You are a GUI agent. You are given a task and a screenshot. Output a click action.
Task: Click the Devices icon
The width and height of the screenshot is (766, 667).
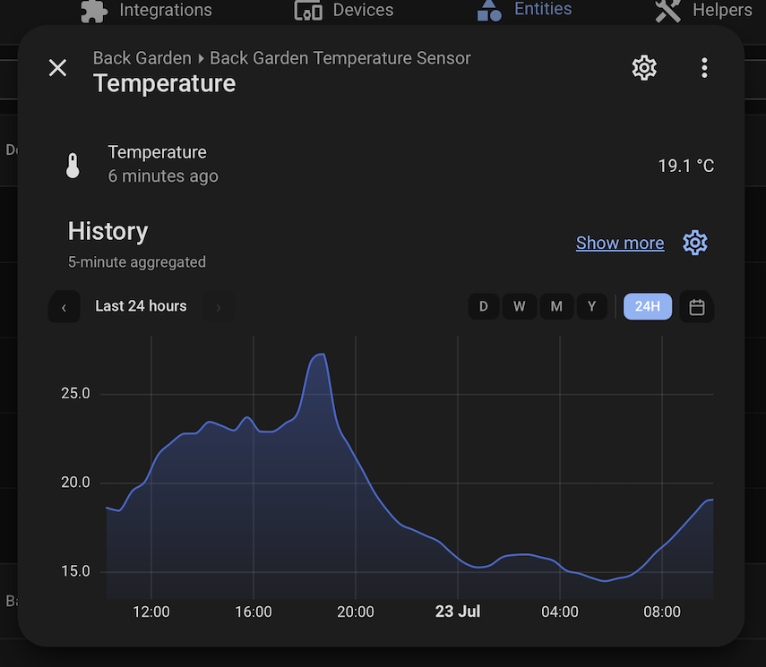coord(308,10)
